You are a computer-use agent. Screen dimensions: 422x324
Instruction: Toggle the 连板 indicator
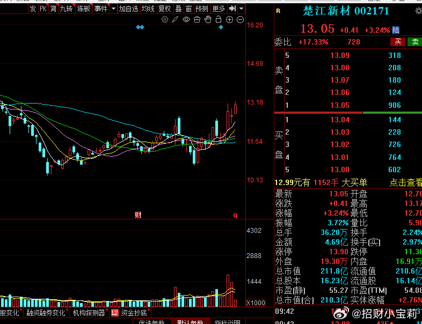pos(84,9)
